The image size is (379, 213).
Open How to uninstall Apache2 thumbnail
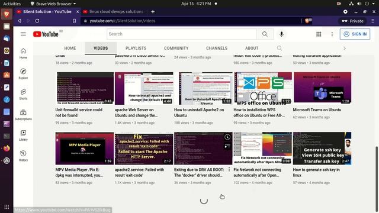(x=203, y=88)
